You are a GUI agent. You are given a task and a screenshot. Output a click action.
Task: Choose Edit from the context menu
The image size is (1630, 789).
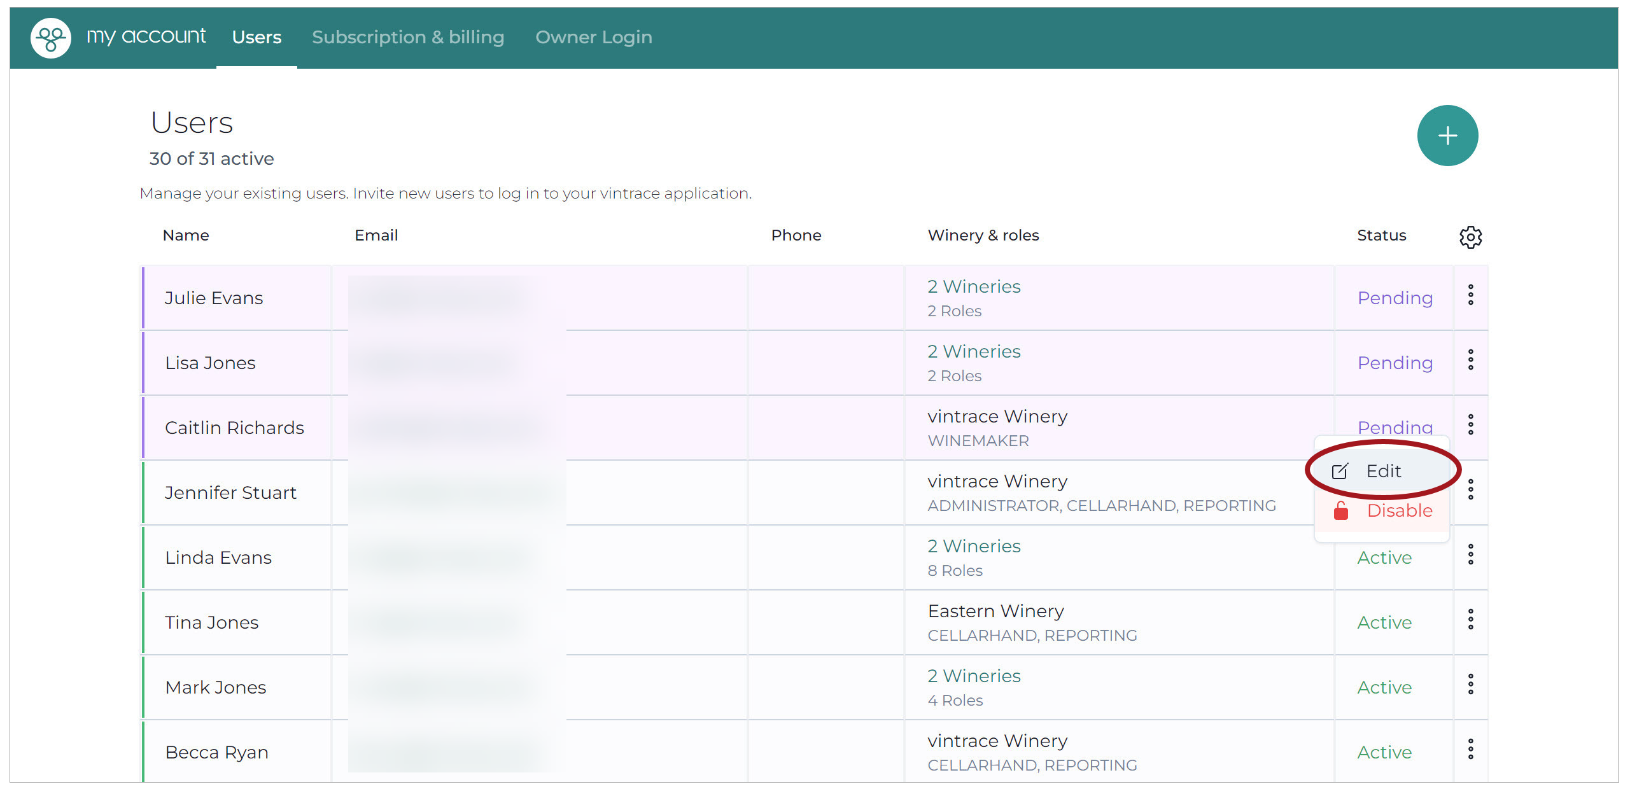coord(1382,471)
